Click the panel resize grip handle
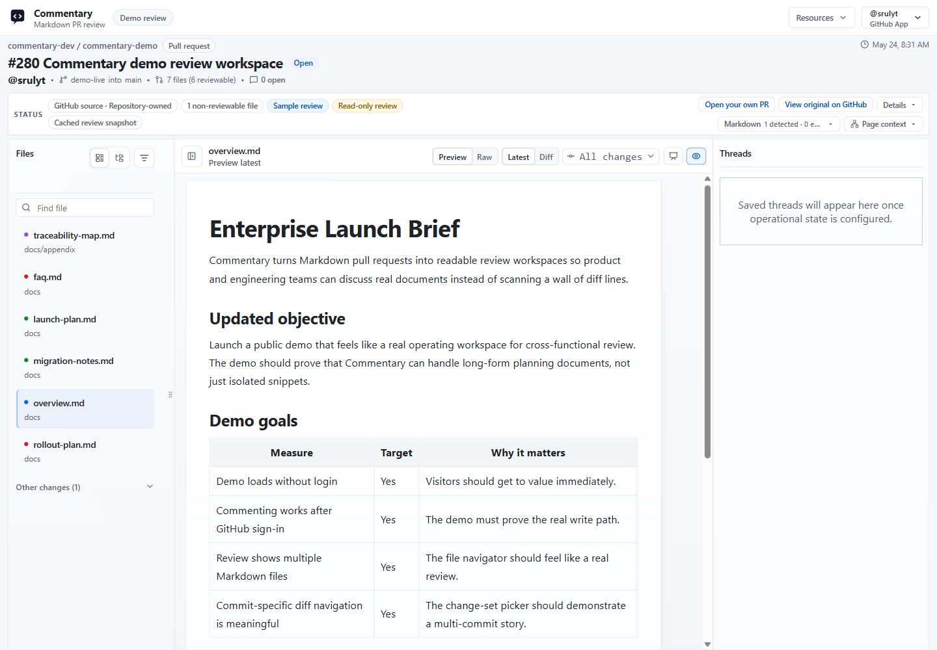This screenshot has height=650, width=937. [x=170, y=395]
